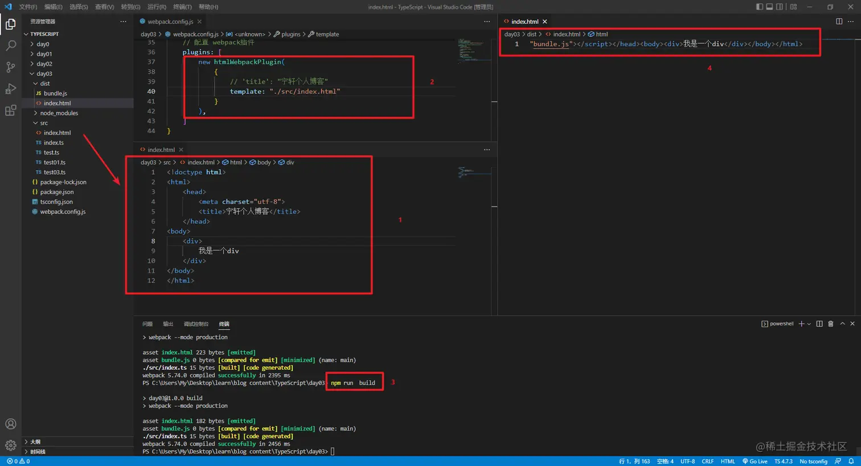Open the 文件(F) menu
This screenshot has width=861, height=466.
point(28,7)
